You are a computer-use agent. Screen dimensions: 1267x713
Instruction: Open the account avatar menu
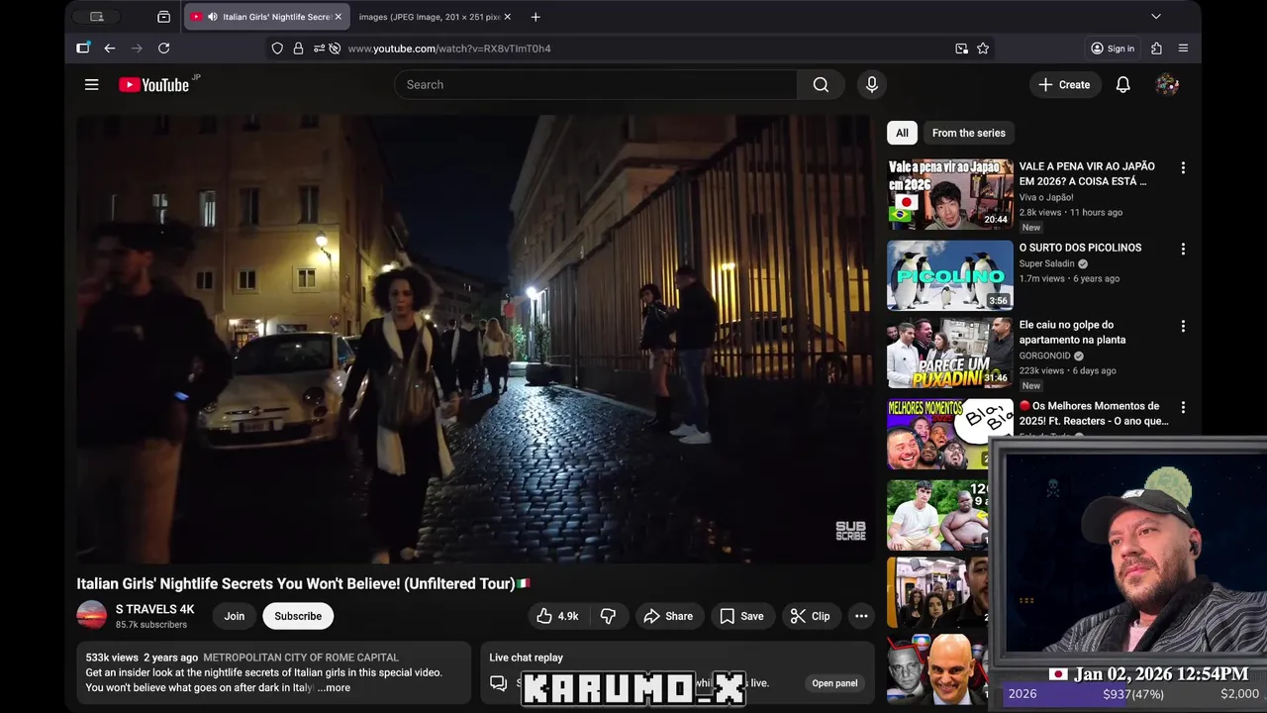pos(1167,85)
